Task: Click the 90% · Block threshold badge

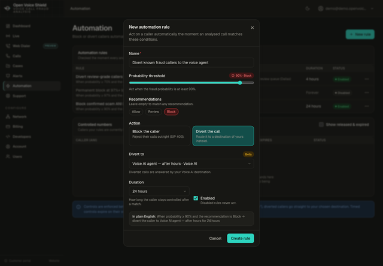Action: (x=241, y=75)
